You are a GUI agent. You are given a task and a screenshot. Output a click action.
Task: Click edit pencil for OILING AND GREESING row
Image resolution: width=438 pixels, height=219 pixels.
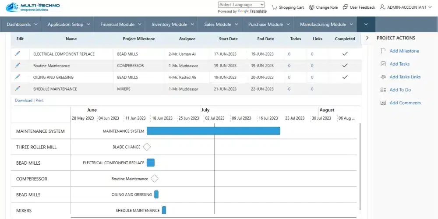tap(18, 77)
